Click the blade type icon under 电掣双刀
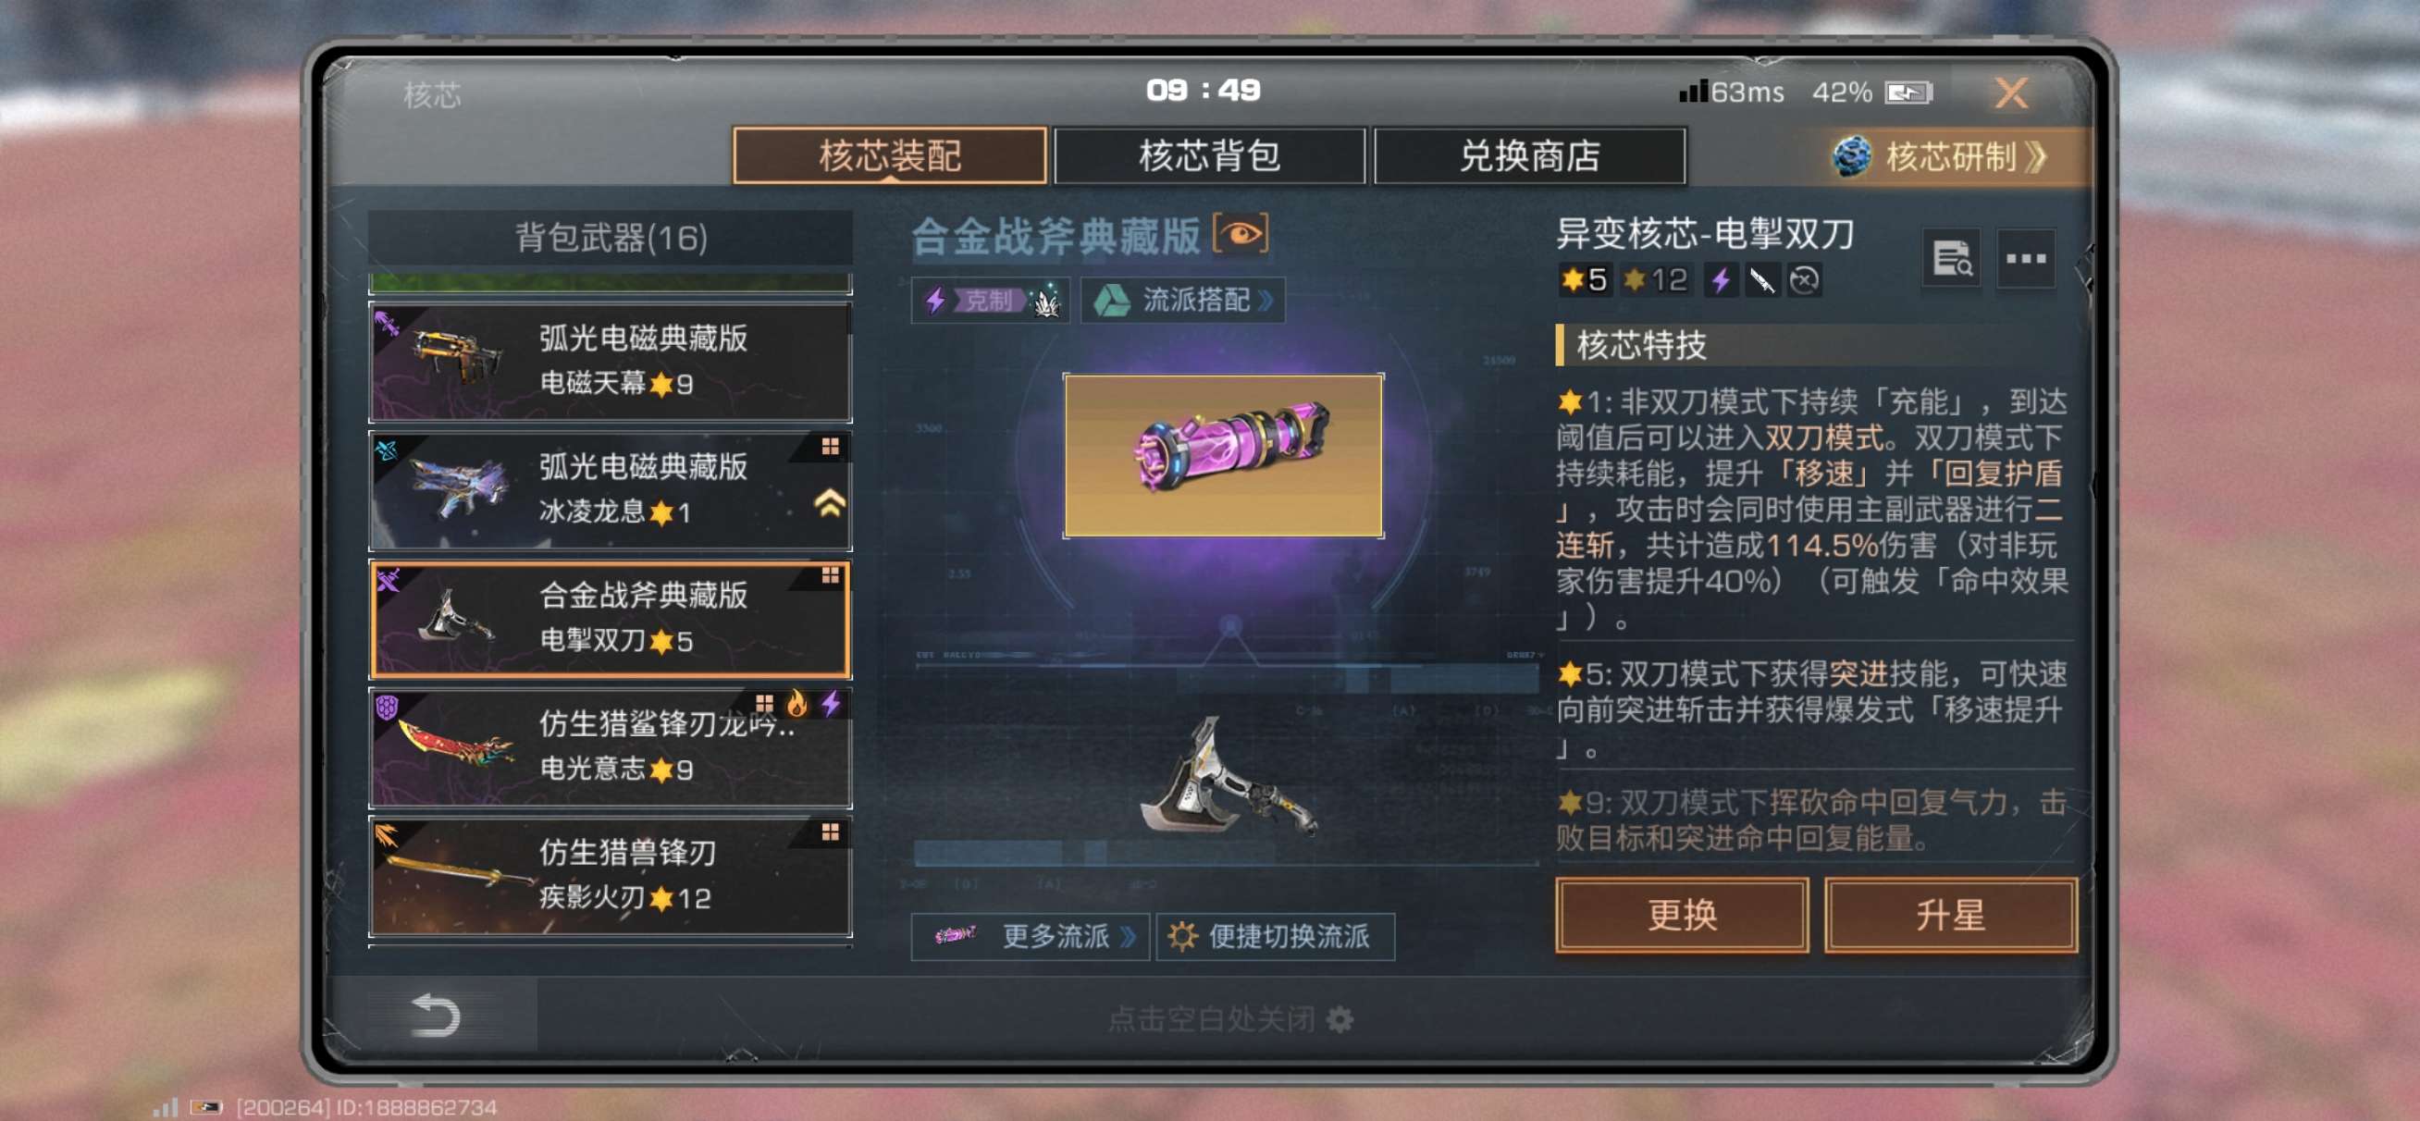Image resolution: width=2420 pixels, height=1121 pixels. pyautogui.click(x=1761, y=280)
